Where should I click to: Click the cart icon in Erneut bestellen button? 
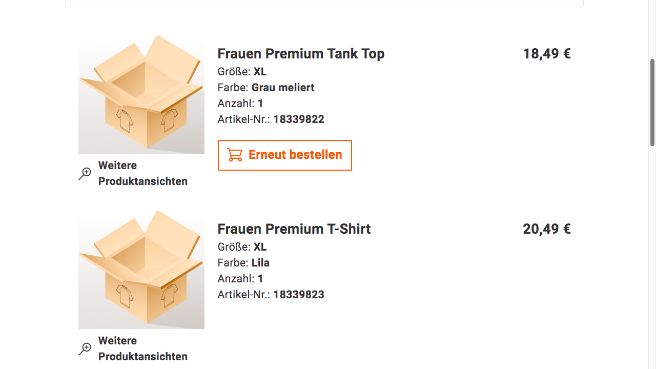235,155
